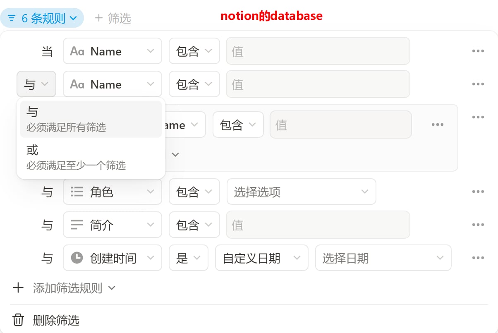
Task: Select 与 (必须满足所有筛选) in the menu
Action: pyautogui.click(x=91, y=119)
